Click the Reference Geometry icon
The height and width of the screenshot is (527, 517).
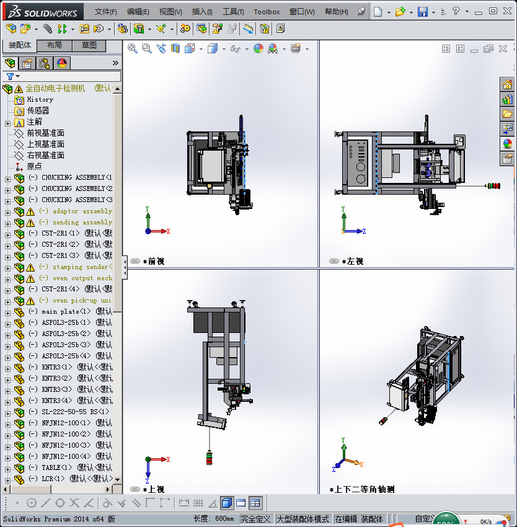(x=161, y=29)
